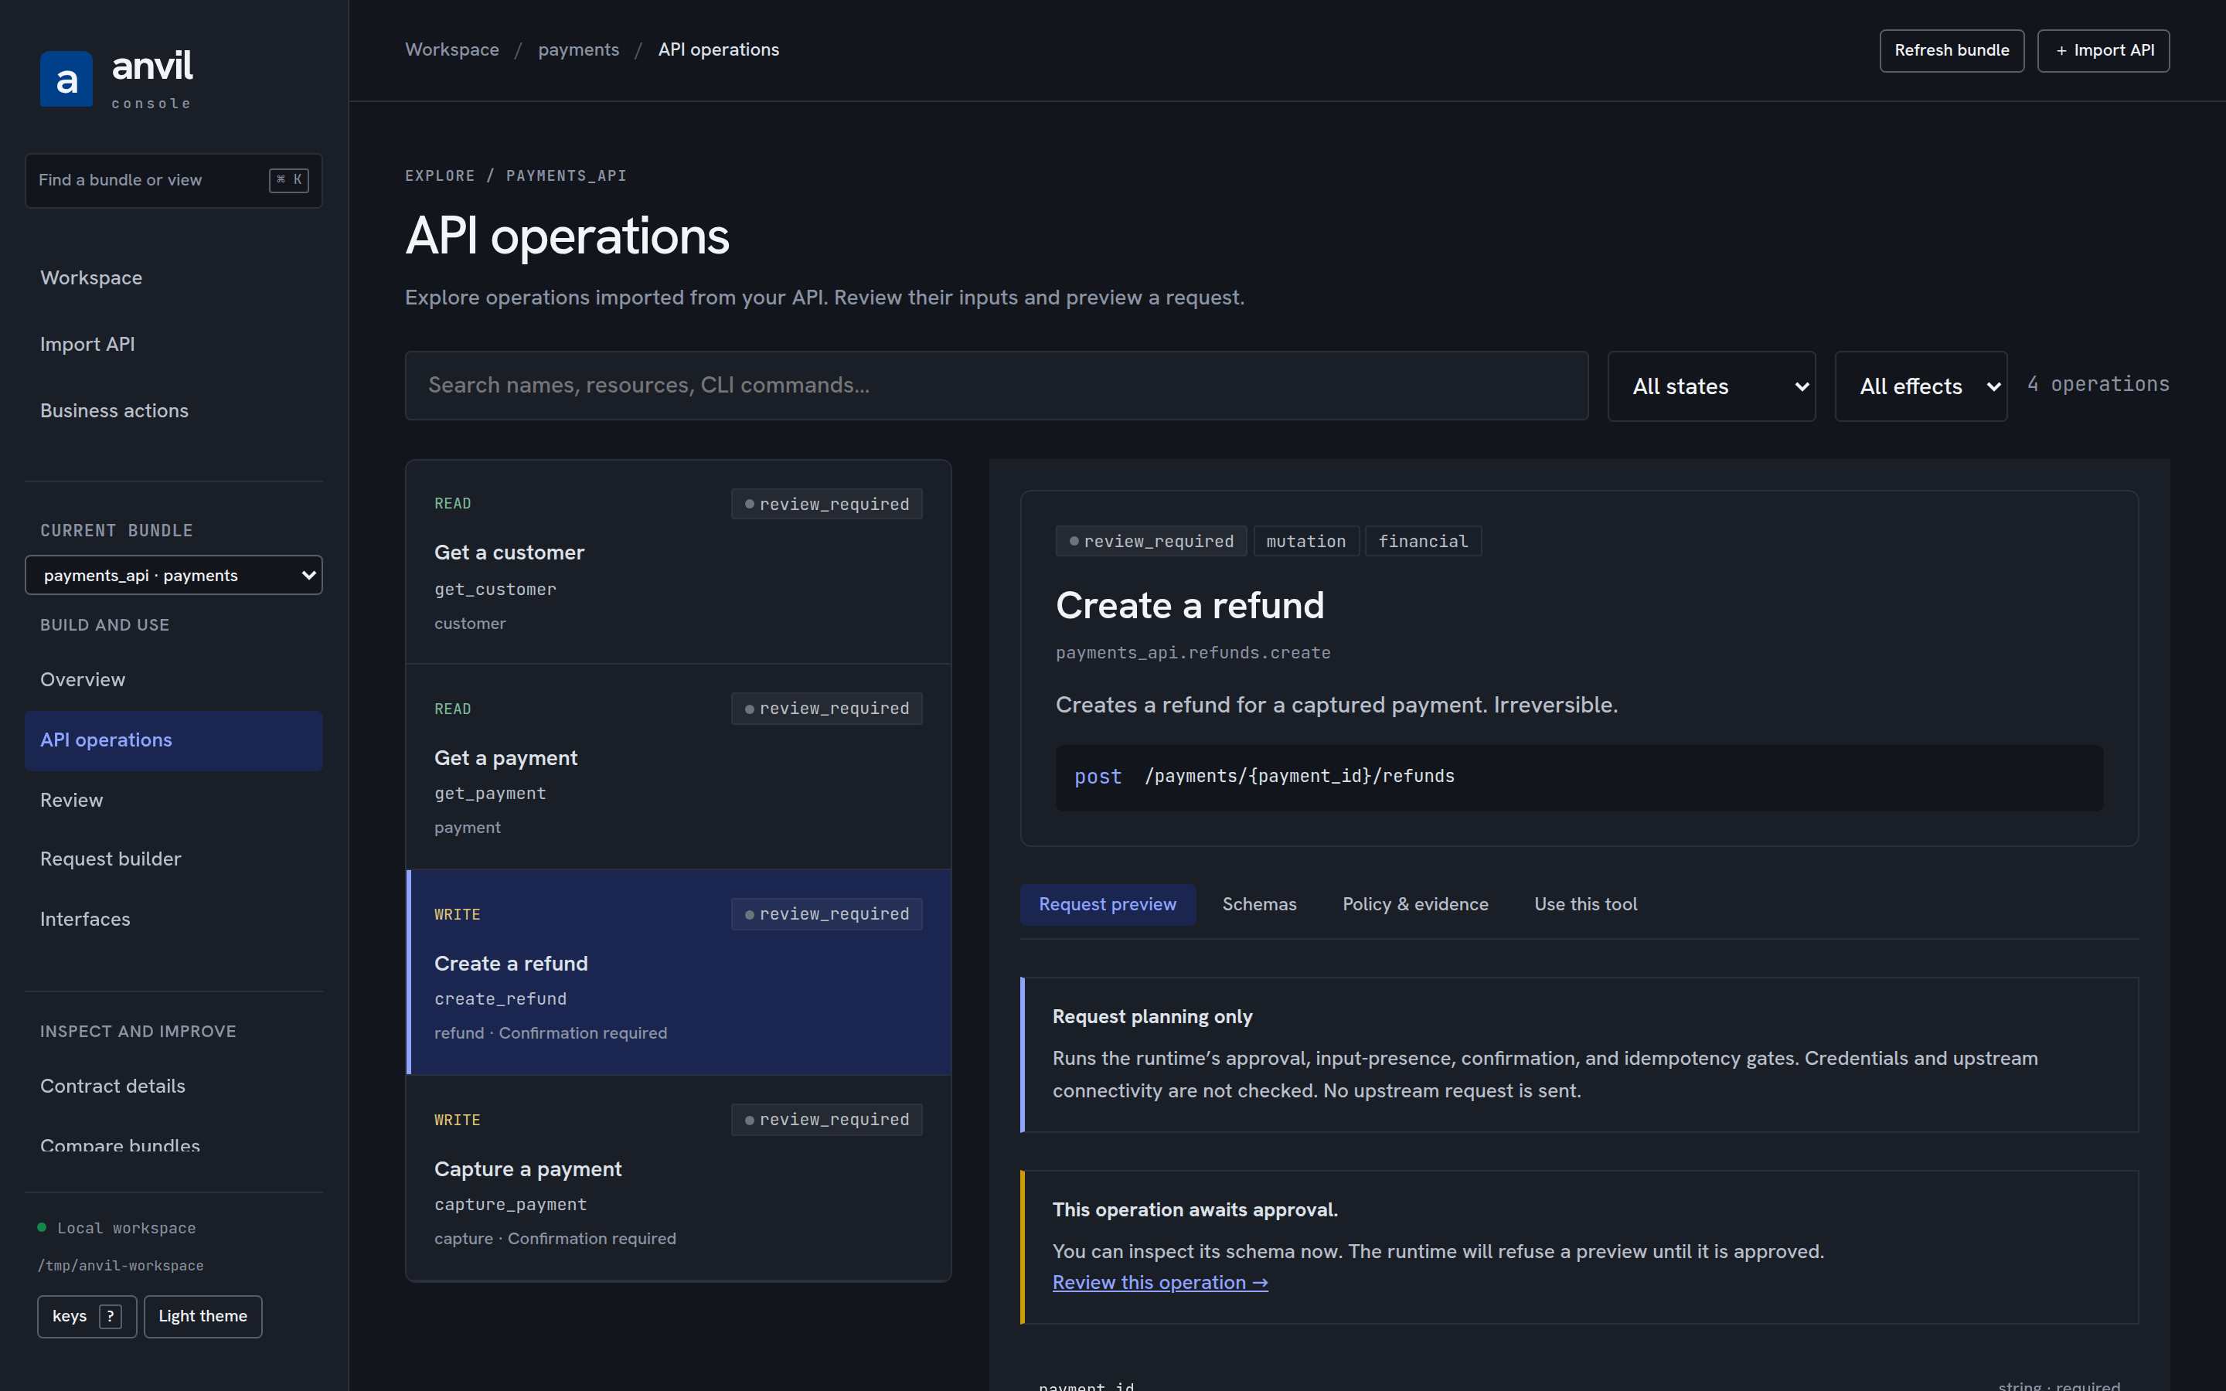Select the Create a refund operation card
Screen dimensions: 2226x1391
pos(679,972)
